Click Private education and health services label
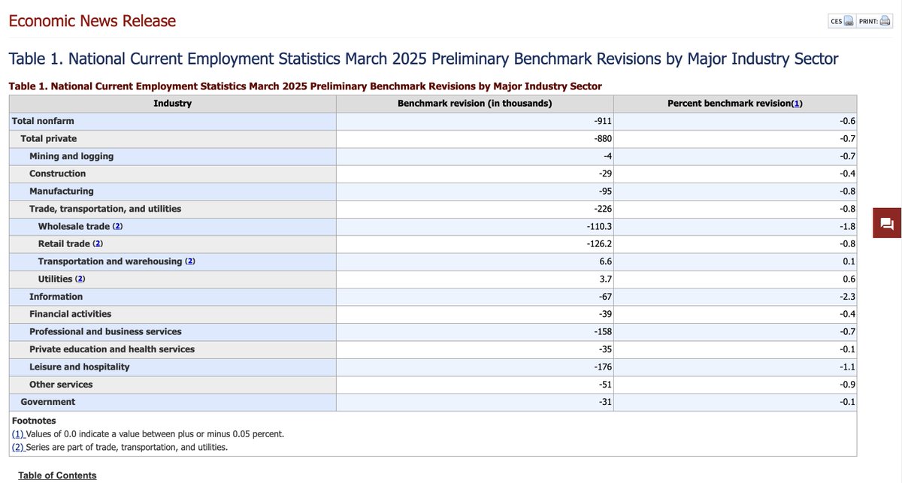 112,349
